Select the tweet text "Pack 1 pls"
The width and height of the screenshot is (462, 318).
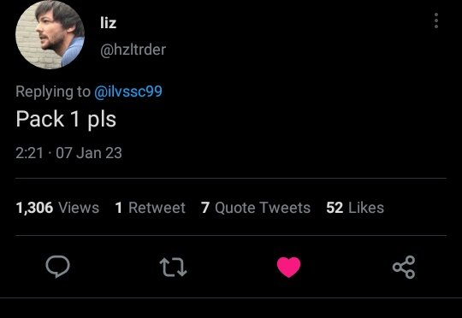pyautogui.click(x=66, y=119)
